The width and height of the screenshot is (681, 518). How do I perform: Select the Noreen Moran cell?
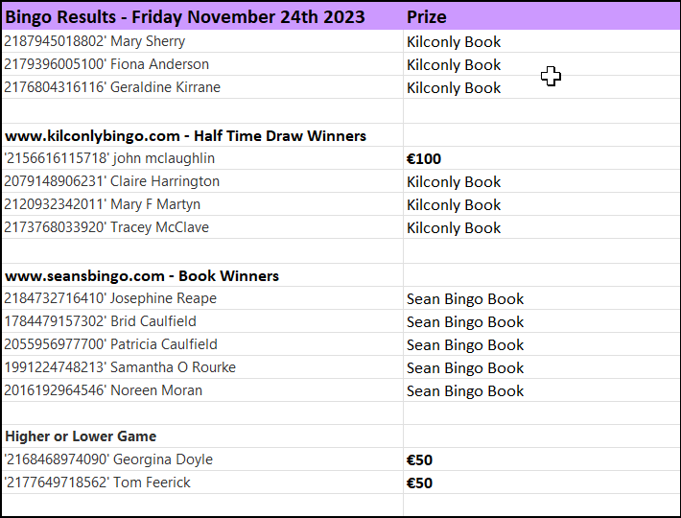[x=202, y=390]
